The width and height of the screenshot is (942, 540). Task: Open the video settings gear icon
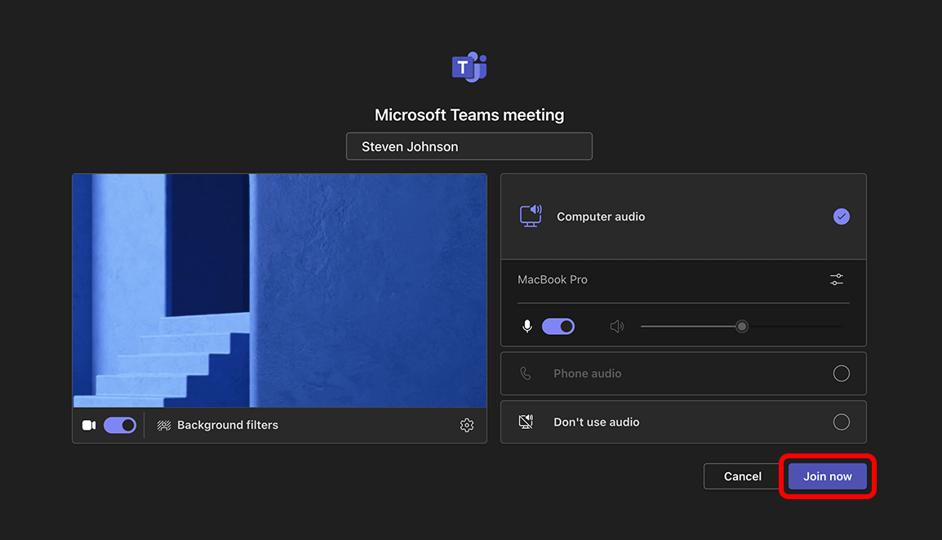pyautogui.click(x=467, y=425)
